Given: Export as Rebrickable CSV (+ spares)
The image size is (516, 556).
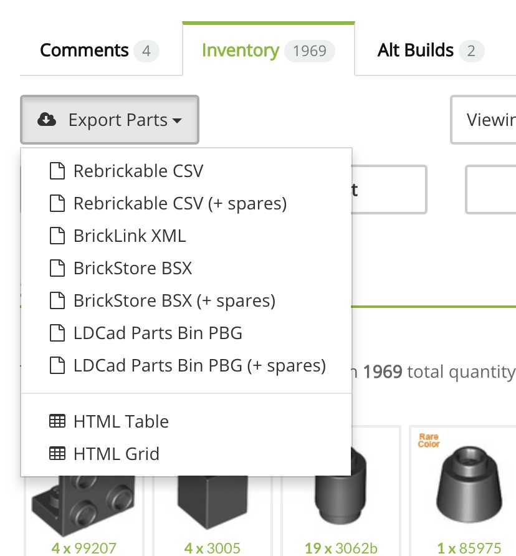Looking at the screenshot, I should click(x=179, y=203).
